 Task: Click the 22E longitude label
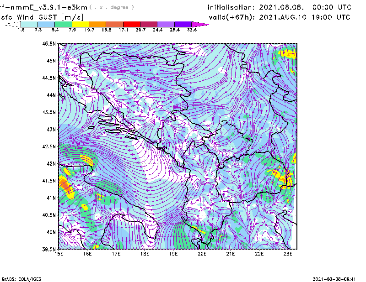tap(259, 254)
